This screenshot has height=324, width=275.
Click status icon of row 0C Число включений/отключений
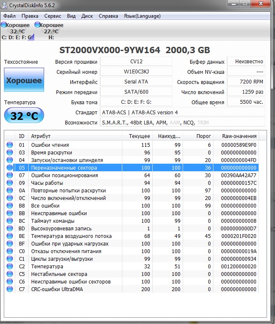tap(10, 198)
